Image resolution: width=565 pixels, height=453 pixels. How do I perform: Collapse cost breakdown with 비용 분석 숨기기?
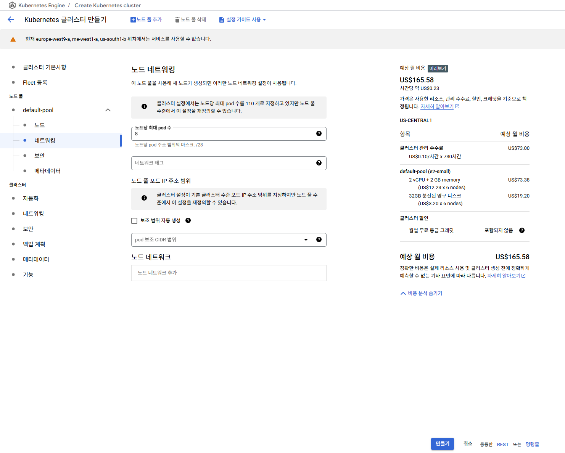(421, 293)
